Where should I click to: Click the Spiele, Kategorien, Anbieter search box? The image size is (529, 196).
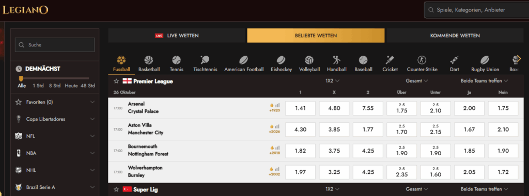(x=476, y=10)
